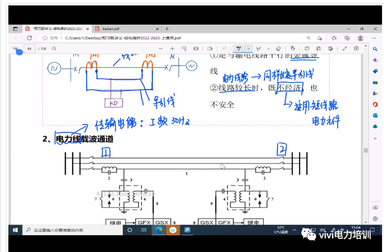Click the 32℃ CPU温度 taskbar readout
The height and width of the screenshot is (252, 384).
[x=281, y=230]
